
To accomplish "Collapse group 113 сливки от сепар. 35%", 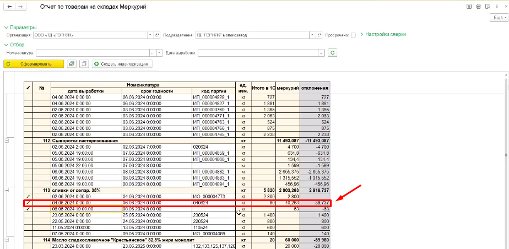I will click(7, 190).
